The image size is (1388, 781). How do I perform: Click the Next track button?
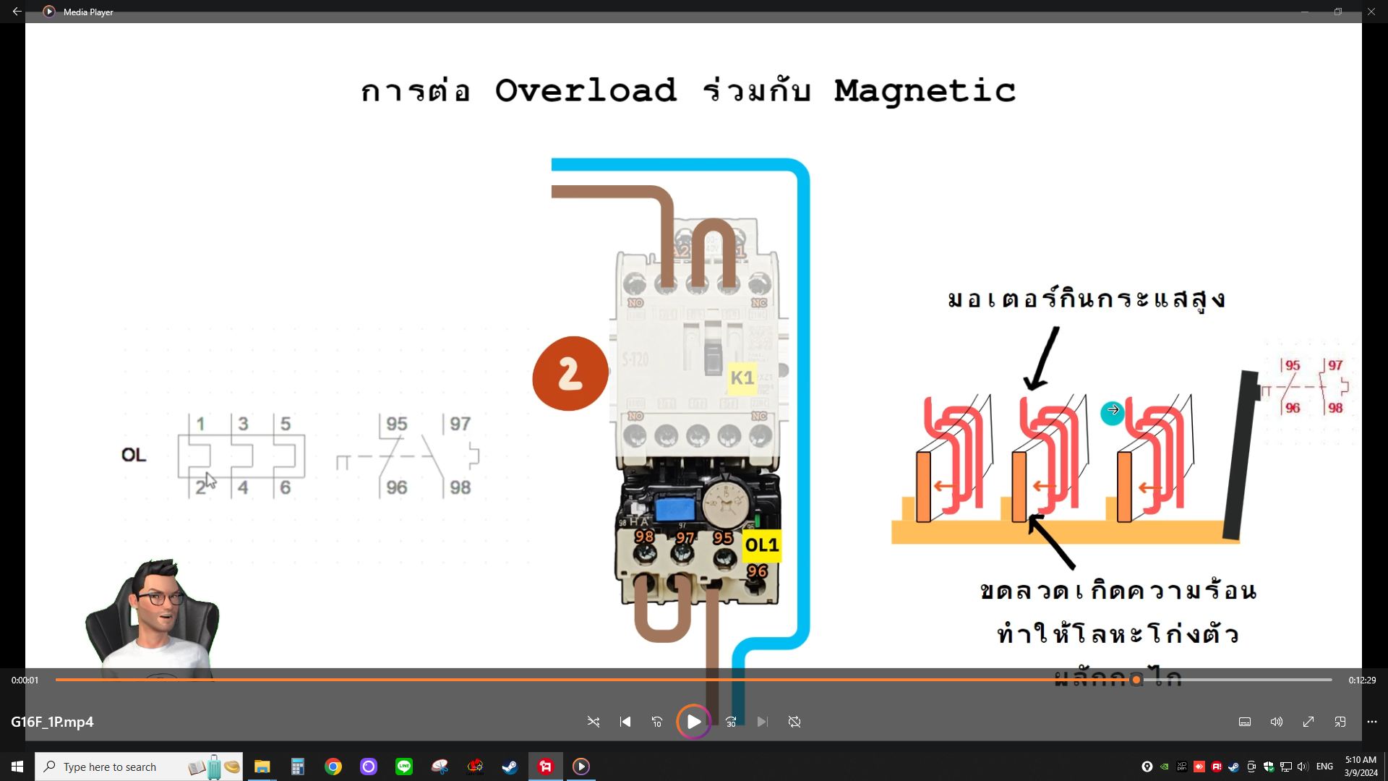763,722
